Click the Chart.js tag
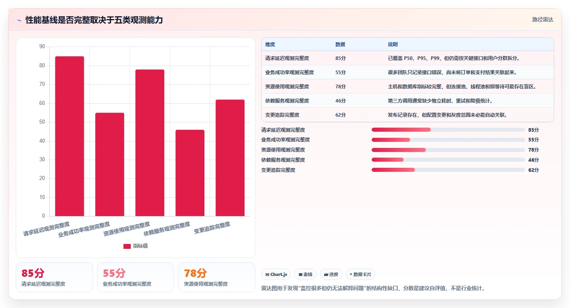 pyautogui.click(x=276, y=274)
